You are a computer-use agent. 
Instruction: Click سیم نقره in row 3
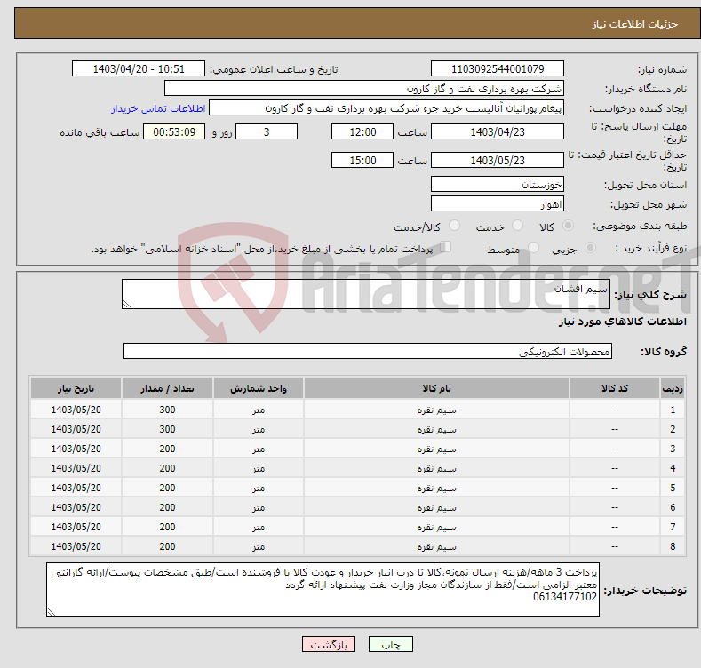436,449
